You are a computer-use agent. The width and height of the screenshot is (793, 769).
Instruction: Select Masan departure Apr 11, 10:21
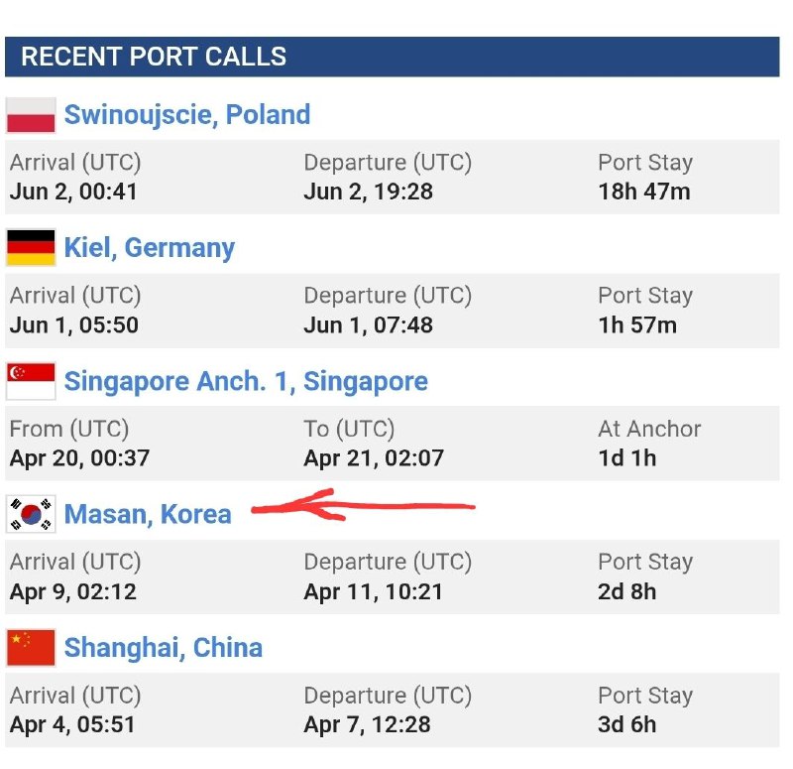374,591
